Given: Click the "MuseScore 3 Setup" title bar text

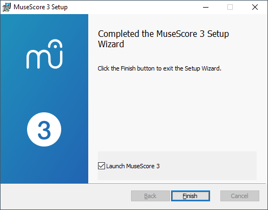Looking at the screenshot, I should [x=41, y=7].
